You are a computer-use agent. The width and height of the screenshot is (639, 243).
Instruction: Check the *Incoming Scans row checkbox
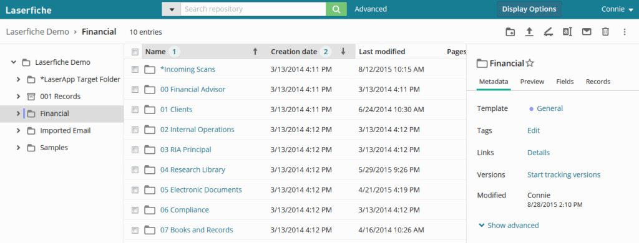(x=135, y=70)
